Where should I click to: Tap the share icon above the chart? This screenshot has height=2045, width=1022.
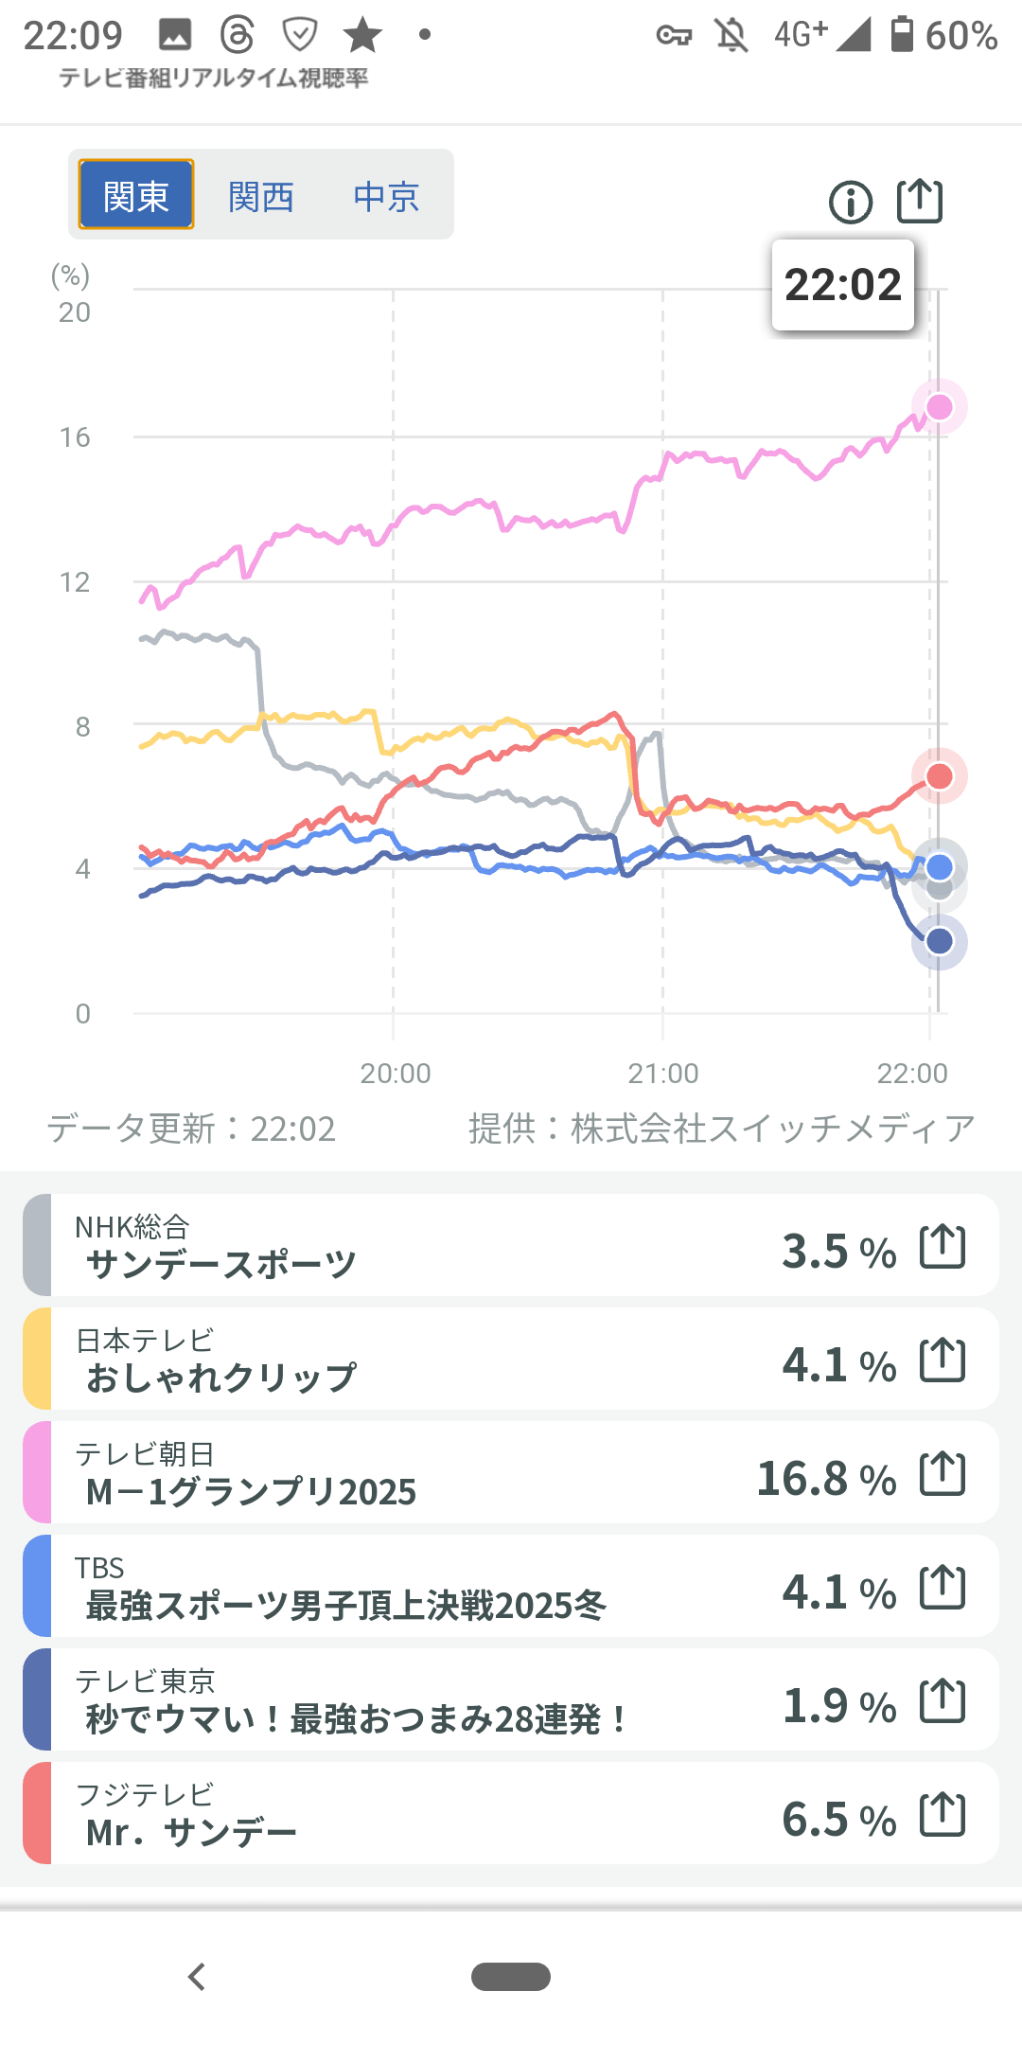[920, 201]
